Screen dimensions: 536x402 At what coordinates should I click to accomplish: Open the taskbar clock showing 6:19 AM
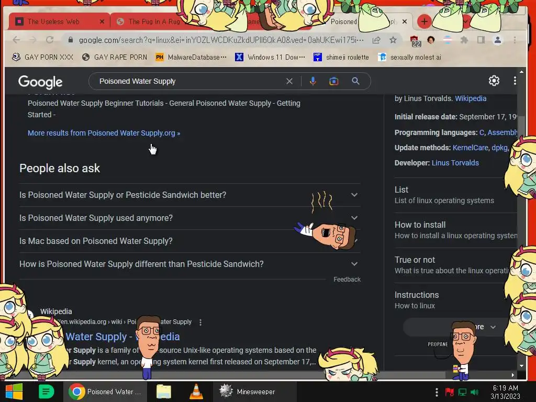[x=505, y=392]
